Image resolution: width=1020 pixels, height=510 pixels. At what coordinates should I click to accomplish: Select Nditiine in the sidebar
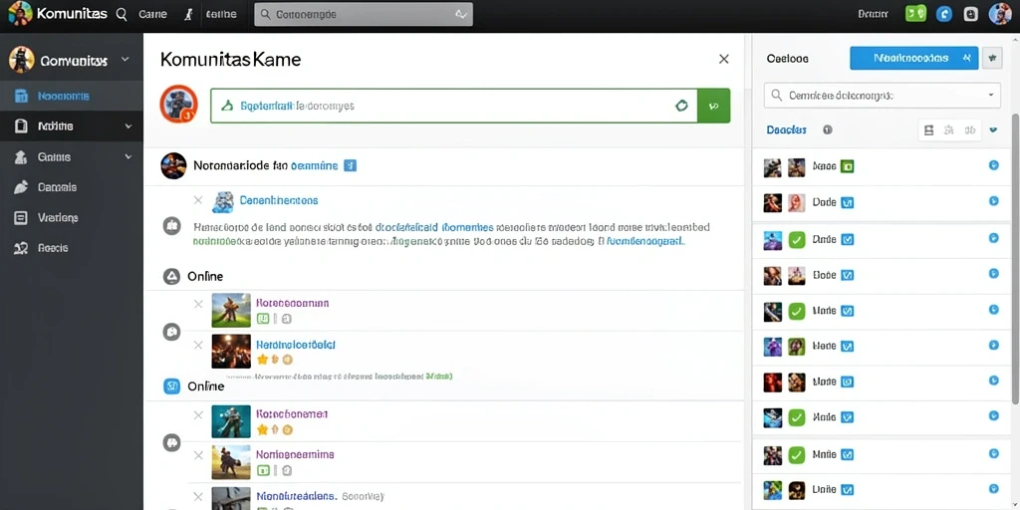pos(72,127)
